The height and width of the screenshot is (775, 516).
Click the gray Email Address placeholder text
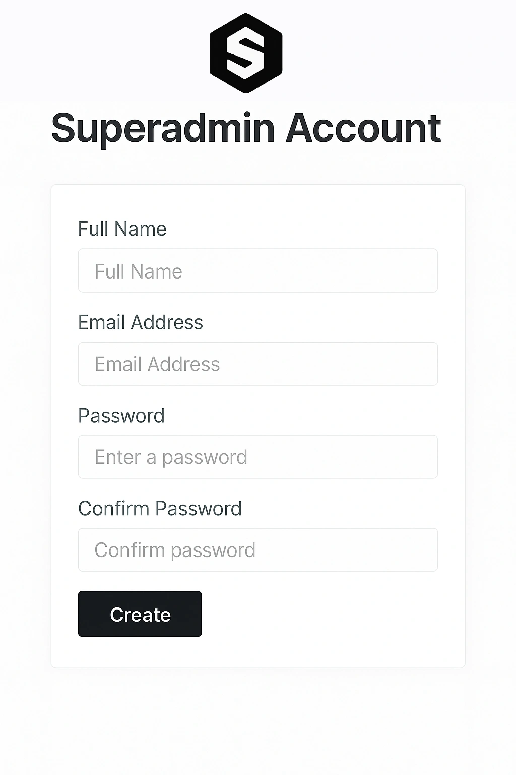click(157, 364)
